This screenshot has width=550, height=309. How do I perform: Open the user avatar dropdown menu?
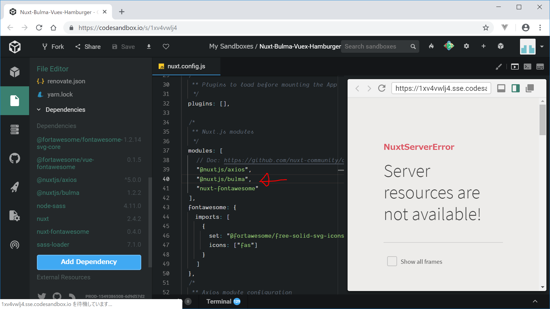tap(542, 46)
